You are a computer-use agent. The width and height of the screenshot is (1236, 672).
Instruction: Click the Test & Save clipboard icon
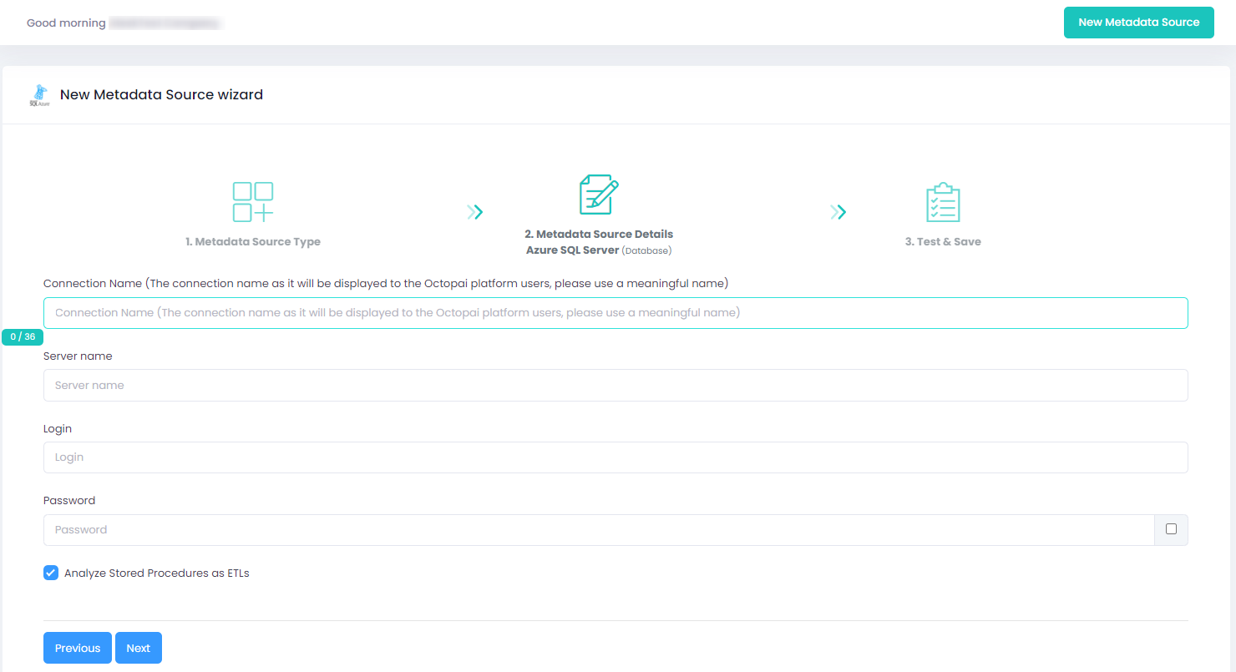(x=943, y=202)
